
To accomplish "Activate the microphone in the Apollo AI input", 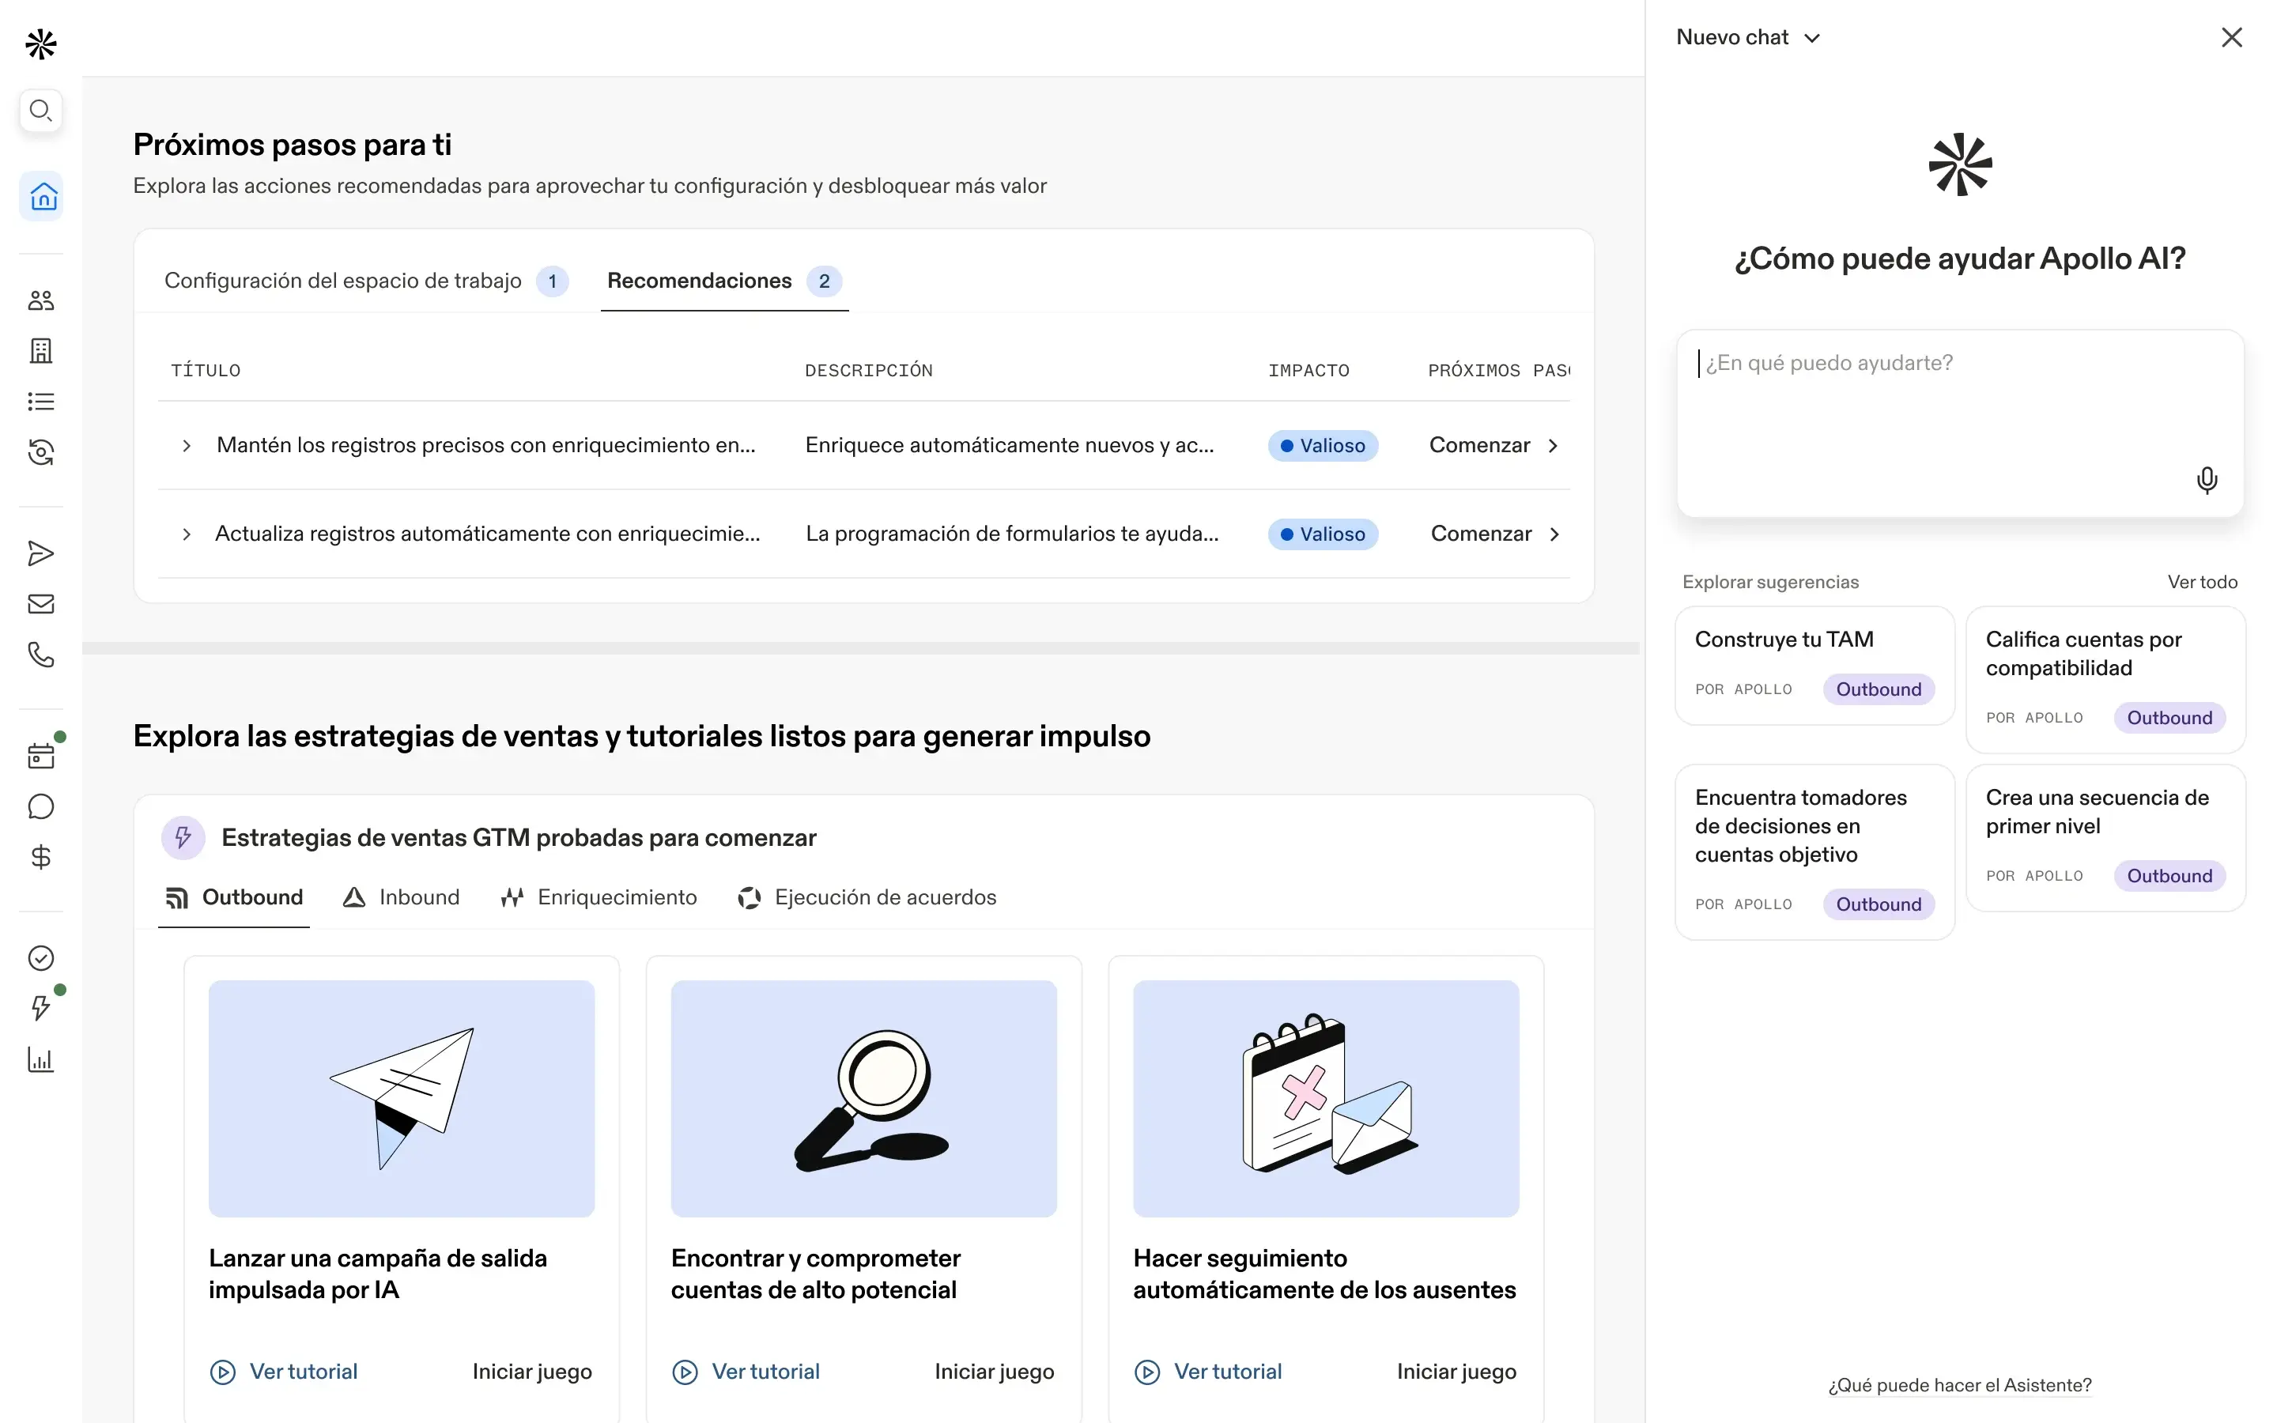I will coord(2207,480).
